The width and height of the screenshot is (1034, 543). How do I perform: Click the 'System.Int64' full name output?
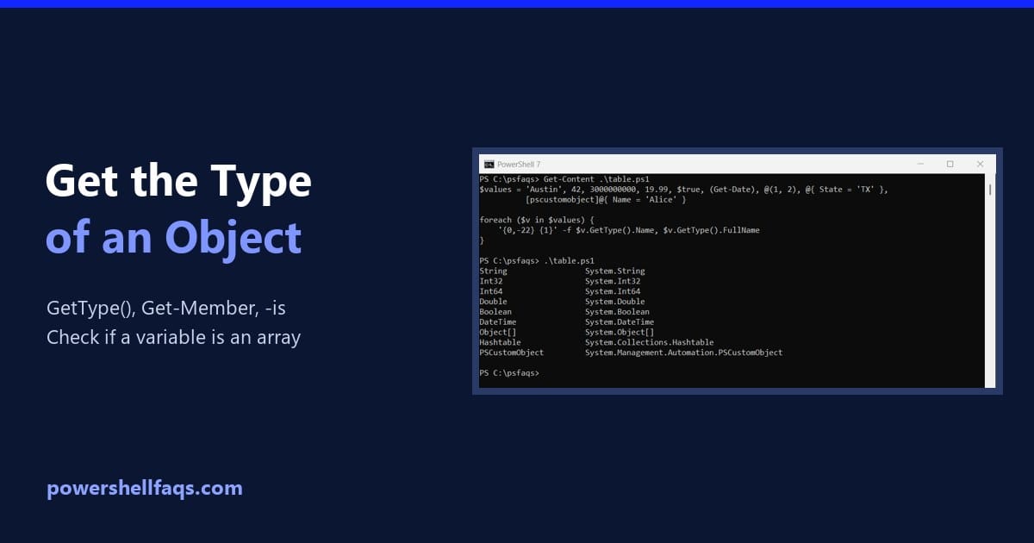613,291
